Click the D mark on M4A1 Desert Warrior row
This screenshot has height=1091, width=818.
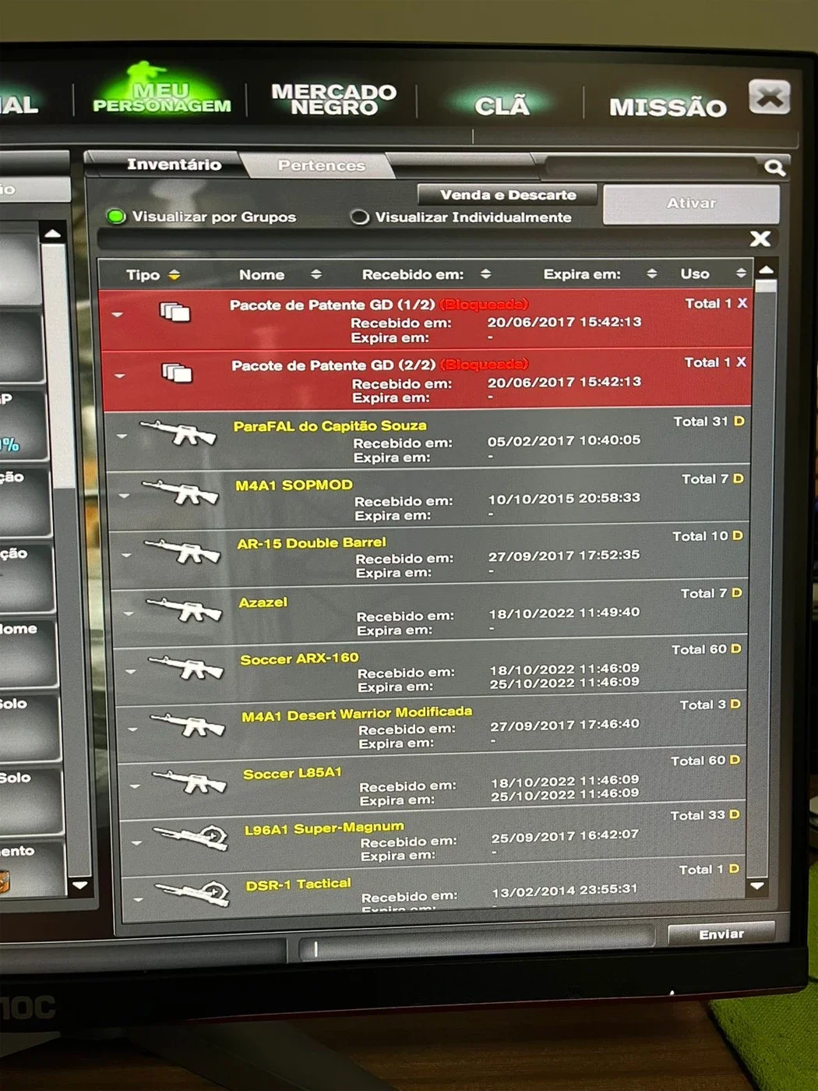point(735,704)
